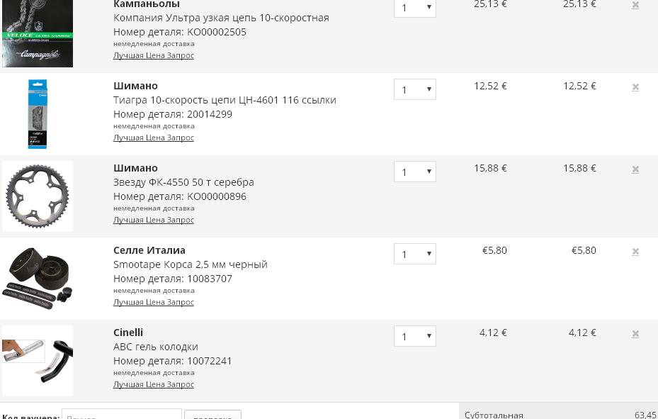View the Shimano Tiagra chain product image
The image size is (658, 419).
point(38,114)
